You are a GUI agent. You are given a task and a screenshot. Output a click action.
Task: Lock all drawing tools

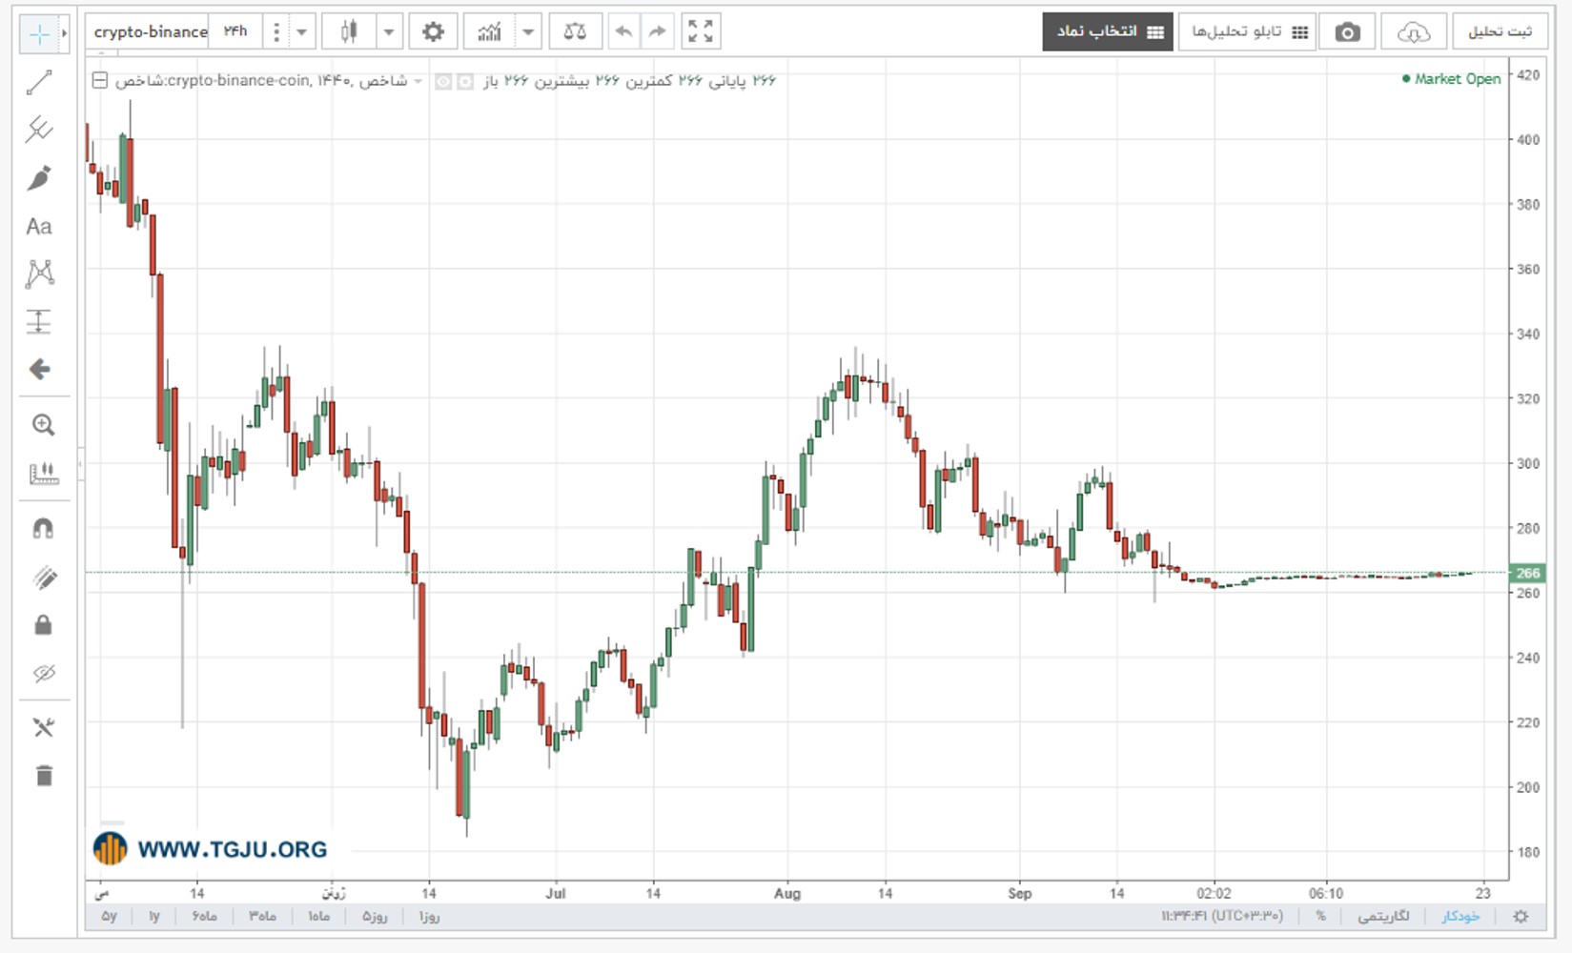[43, 625]
